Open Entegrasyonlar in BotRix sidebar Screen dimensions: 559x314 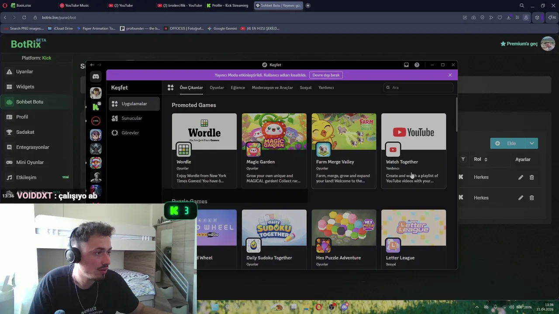coord(37,147)
